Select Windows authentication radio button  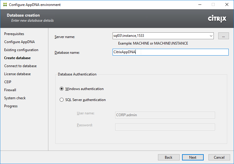pos(61,89)
